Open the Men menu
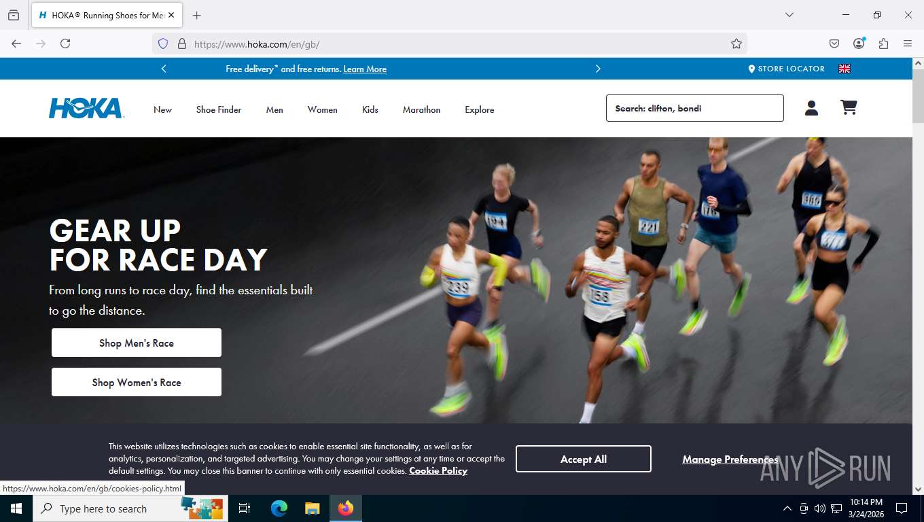Image resolution: width=924 pixels, height=522 pixels. click(x=274, y=109)
